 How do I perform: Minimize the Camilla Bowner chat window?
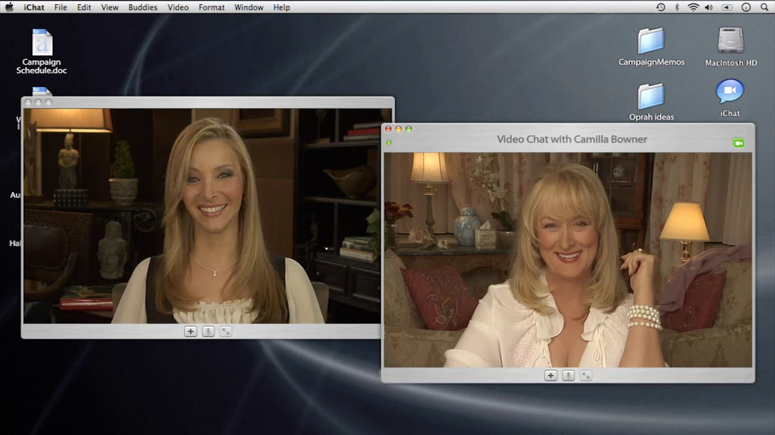click(398, 129)
